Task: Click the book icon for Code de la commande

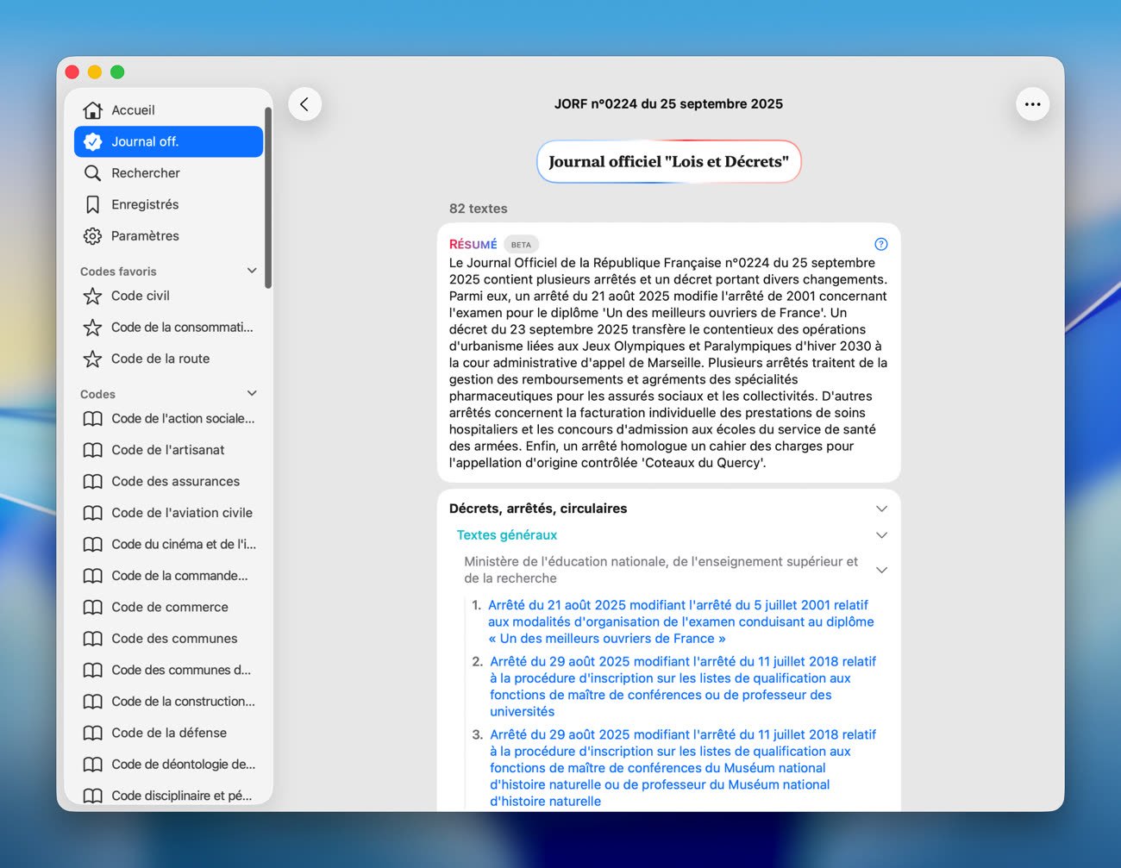Action: [x=92, y=576]
